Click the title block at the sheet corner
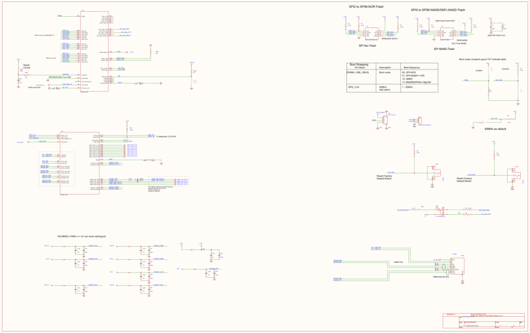Viewport: 530px width, 333px height. tap(484, 321)
